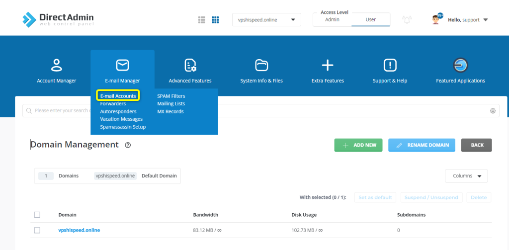
Task: Sort by the Subdomains column header
Action: coord(411,215)
